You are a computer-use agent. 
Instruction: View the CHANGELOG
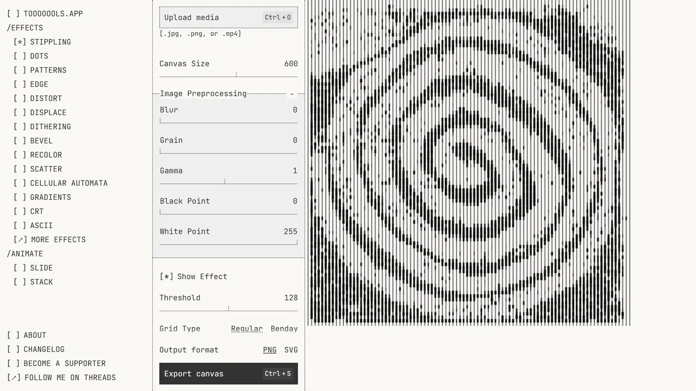36,349
